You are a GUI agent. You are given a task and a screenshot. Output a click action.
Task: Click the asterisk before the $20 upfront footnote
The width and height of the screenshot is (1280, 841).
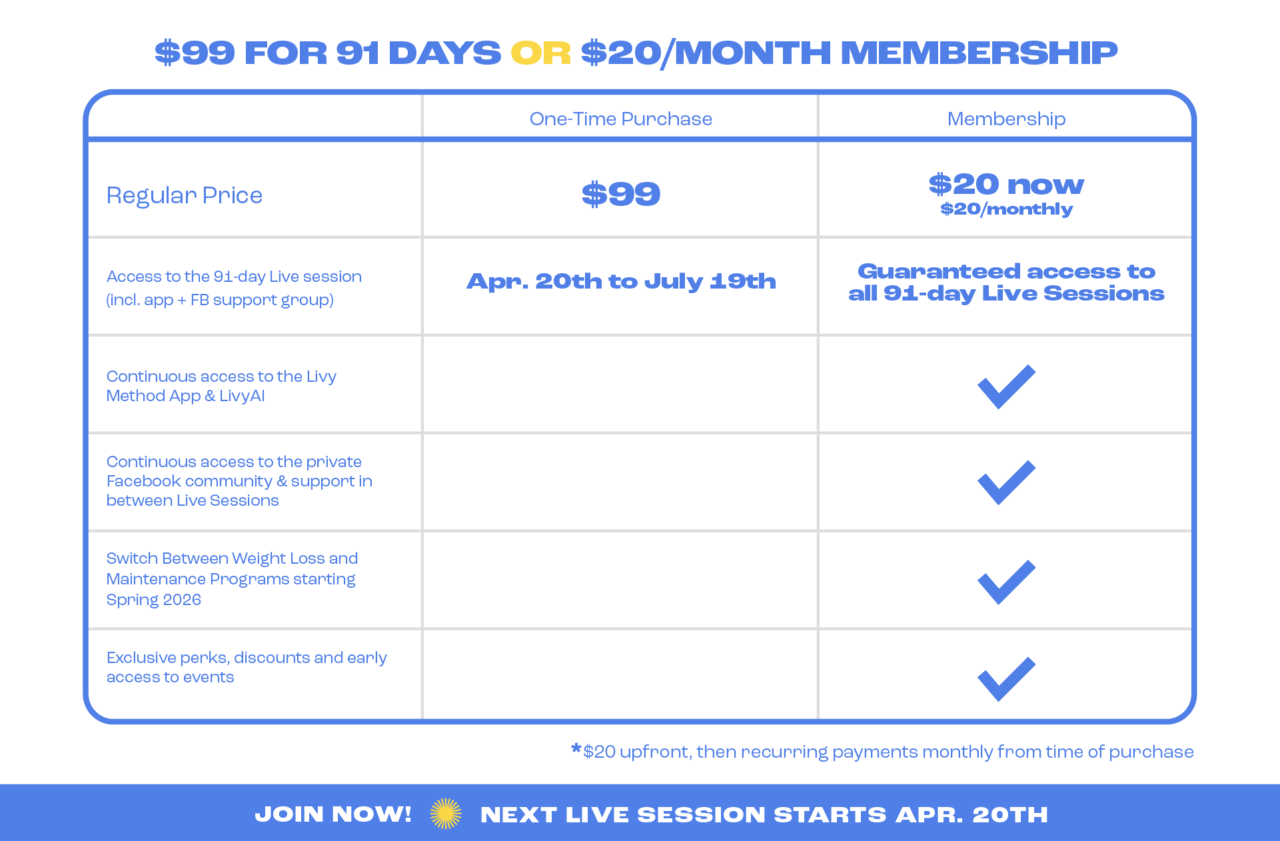click(x=576, y=750)
